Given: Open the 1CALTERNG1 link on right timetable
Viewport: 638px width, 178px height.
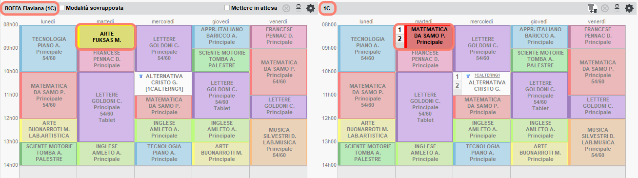Looking at the screenshot, I should 488,75.
